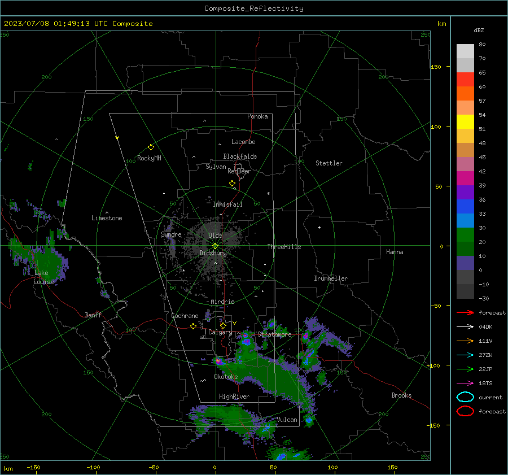Click the Okotoks city label
The height and width of the screenshot is (475, 508).
226,377
